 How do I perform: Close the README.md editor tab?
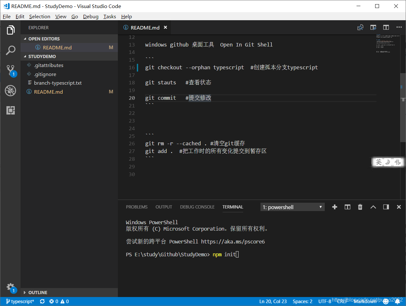click(x=165, y=28)
